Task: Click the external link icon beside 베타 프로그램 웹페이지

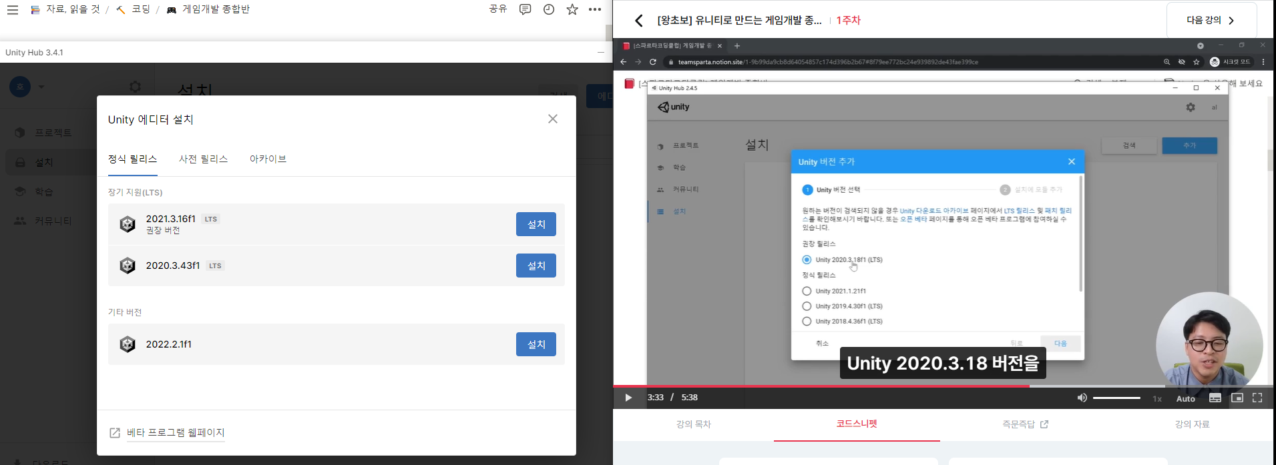Action: 115,433
